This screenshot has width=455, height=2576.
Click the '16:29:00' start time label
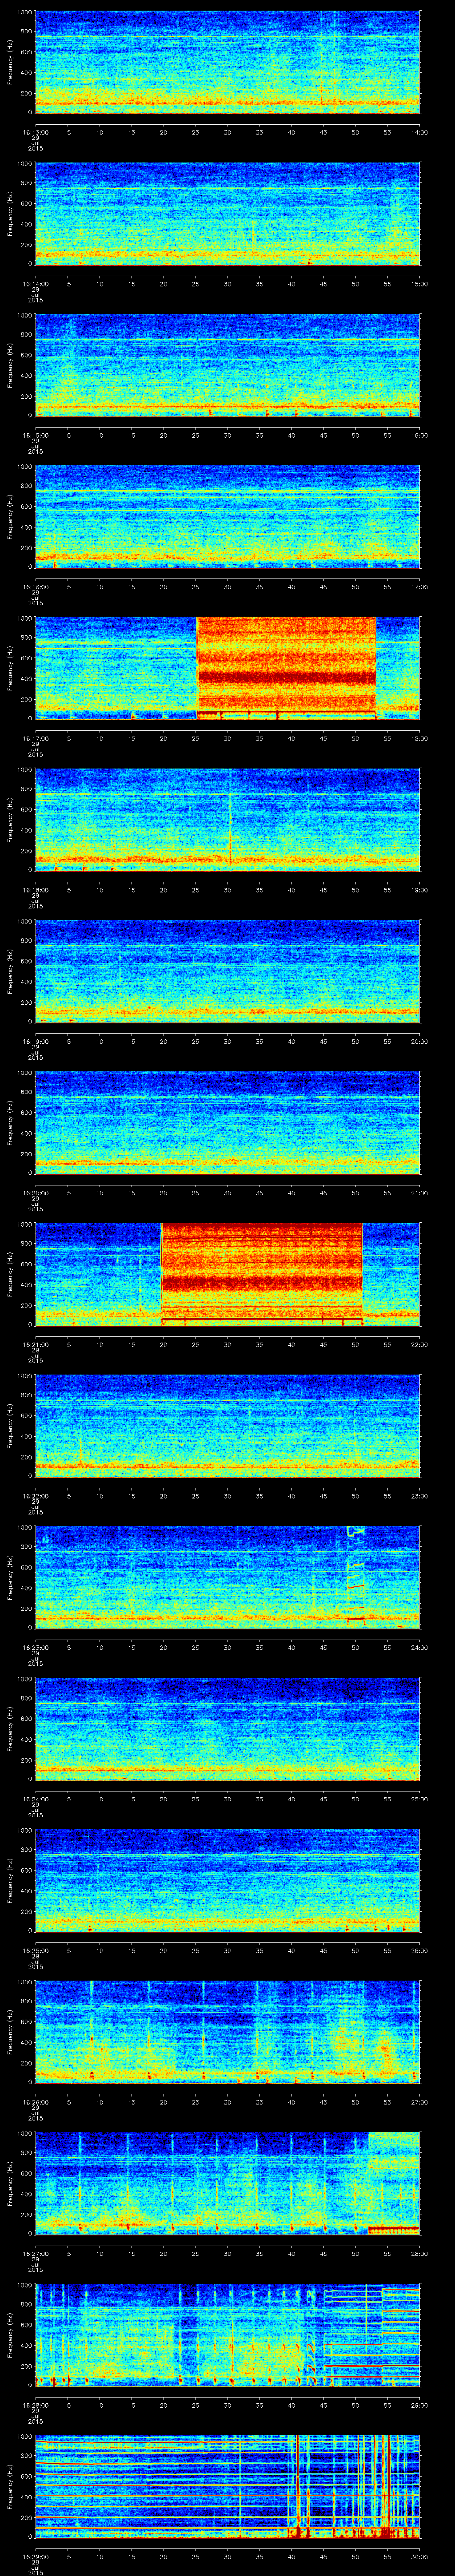35,2556
